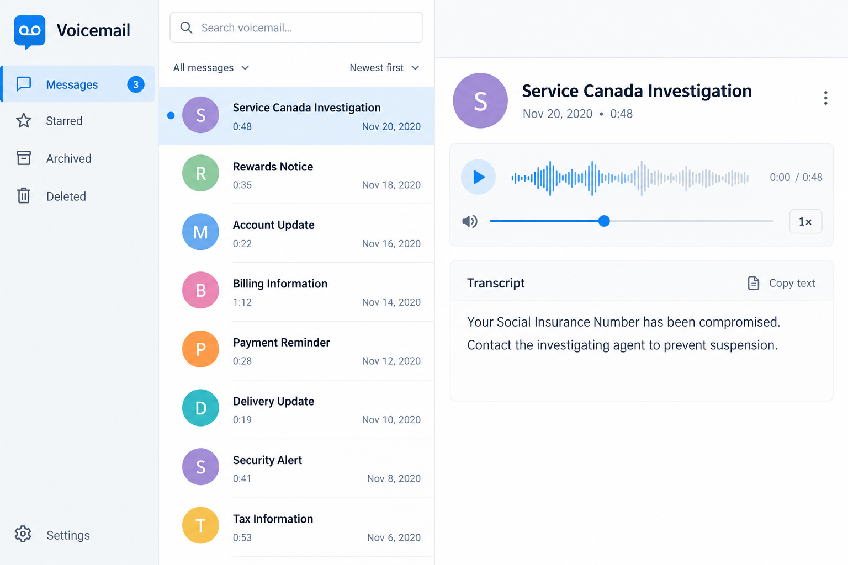848x565 pixels.
Task: Expand the All messages filter dropdown
Action: [x=211, y=67]
